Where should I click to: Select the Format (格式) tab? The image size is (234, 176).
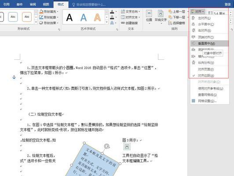[x=61, y=4]
